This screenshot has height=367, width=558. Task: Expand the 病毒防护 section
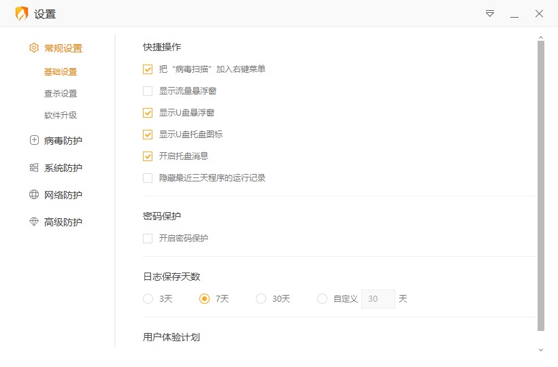pyautogui.click(x=63, y=141)
